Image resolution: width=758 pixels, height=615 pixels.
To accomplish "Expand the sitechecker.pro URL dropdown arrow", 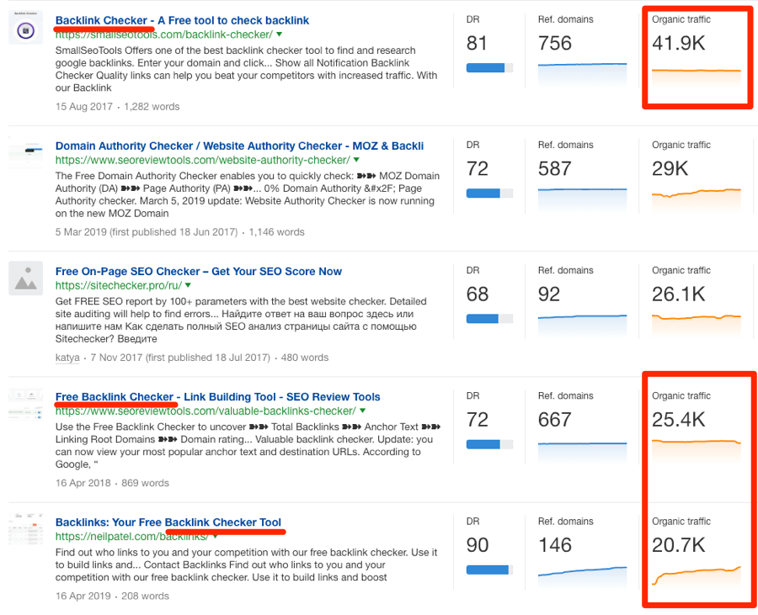I will (x=188, y=285).
